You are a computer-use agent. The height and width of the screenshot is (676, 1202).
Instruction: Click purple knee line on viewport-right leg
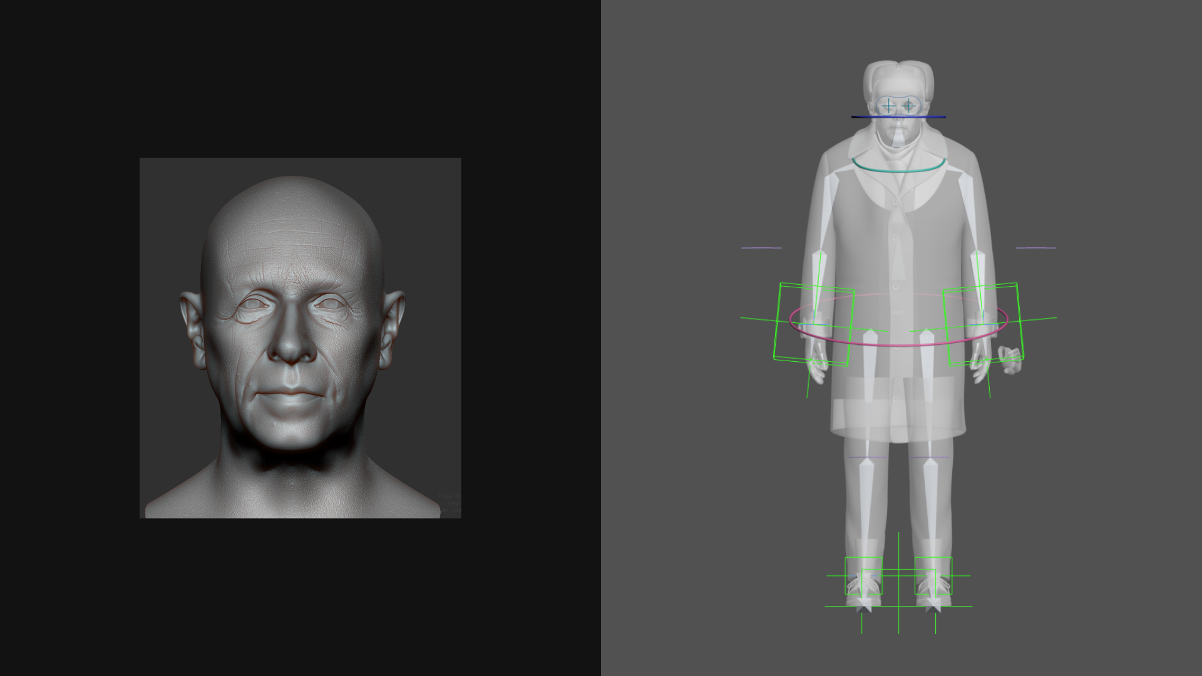click(x=919, y=458)
